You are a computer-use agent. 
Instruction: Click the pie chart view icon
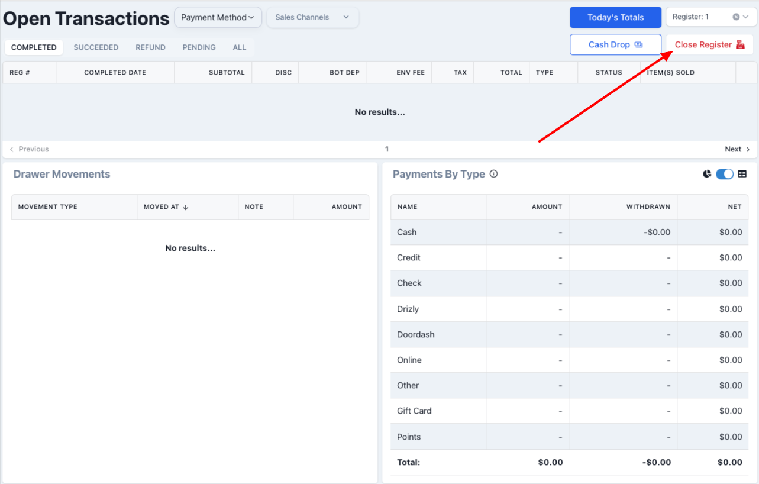(x=707, y=174)
